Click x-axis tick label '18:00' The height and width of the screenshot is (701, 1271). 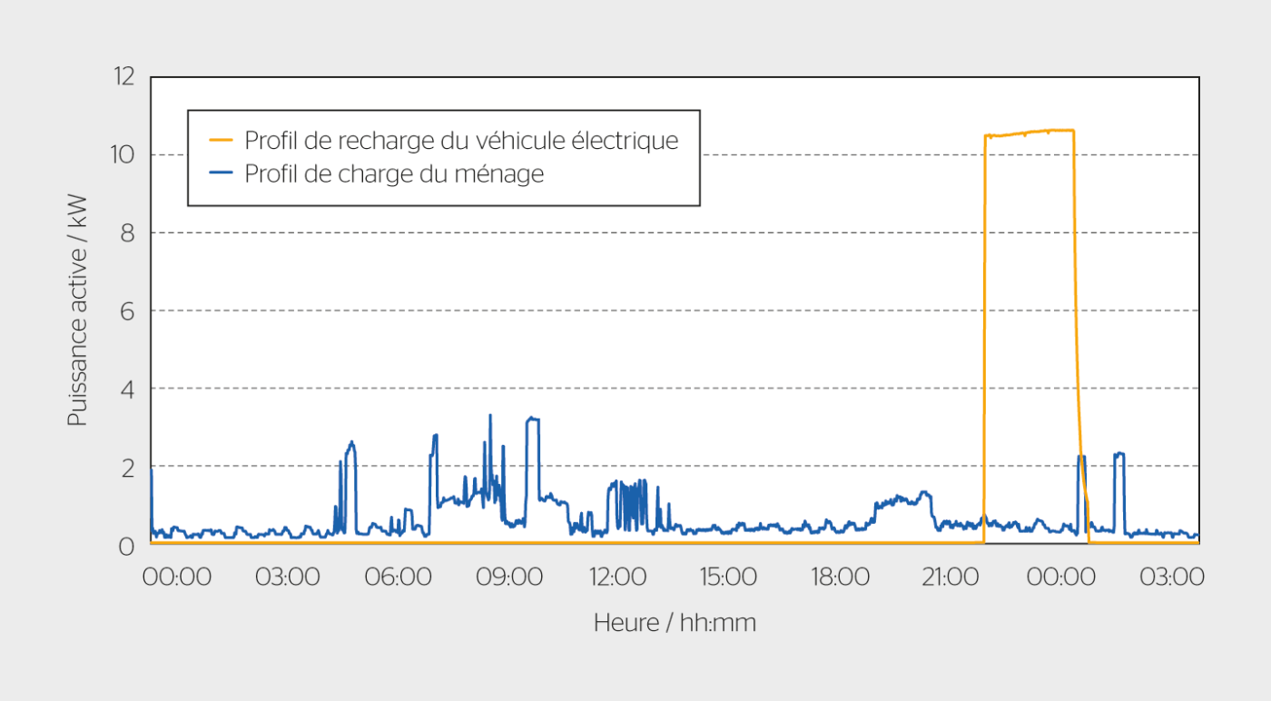click(840, 577)
